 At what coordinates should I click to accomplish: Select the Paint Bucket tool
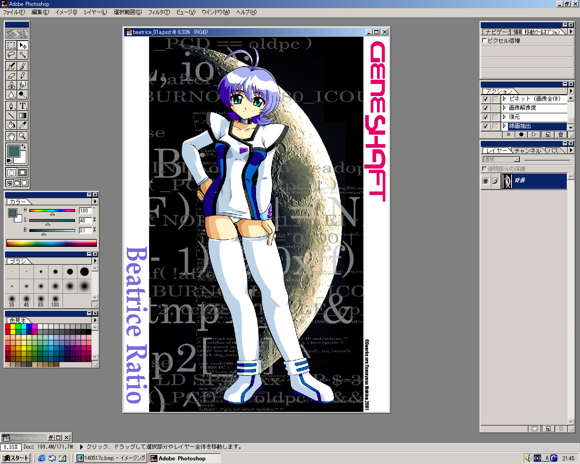(x=11, y=125)
